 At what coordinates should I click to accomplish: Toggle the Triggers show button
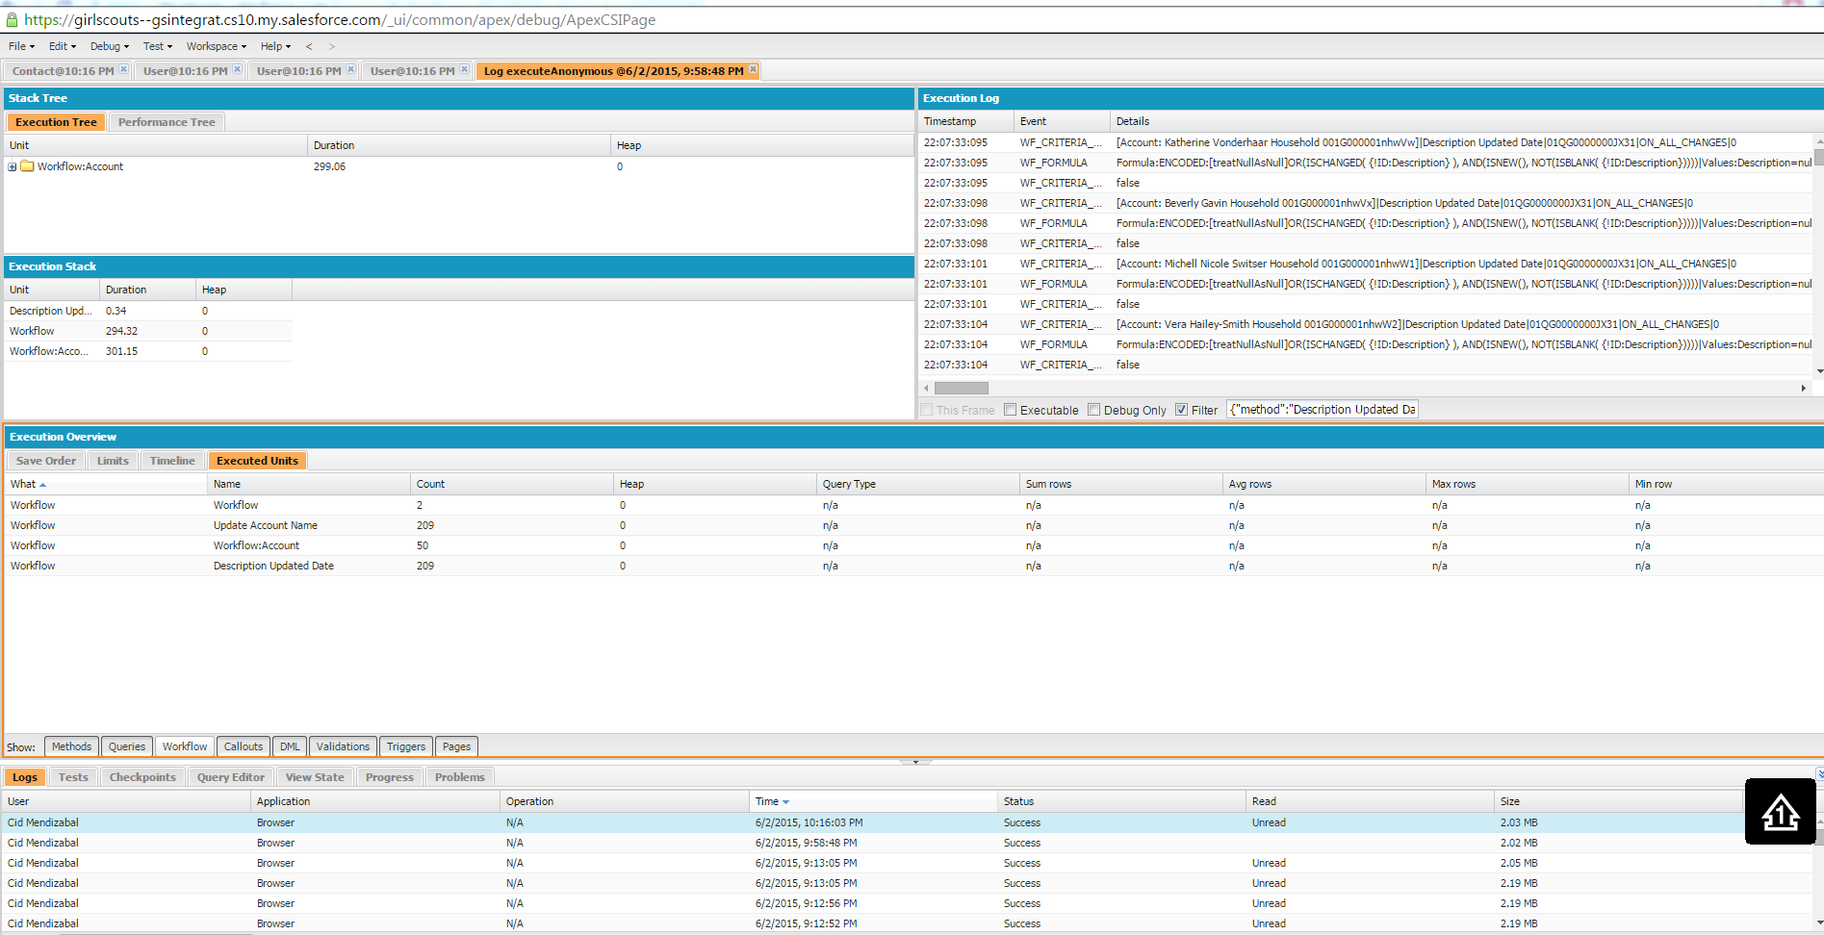[405, 746]
